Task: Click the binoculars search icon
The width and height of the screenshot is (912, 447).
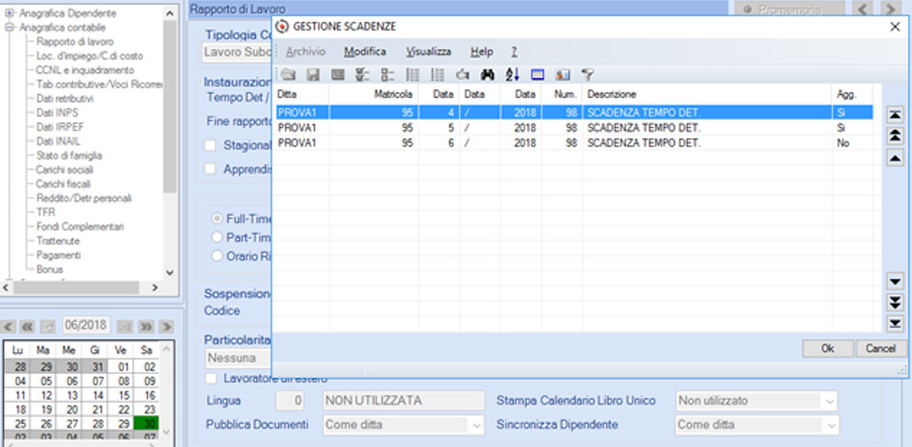Action: [487, 74]
